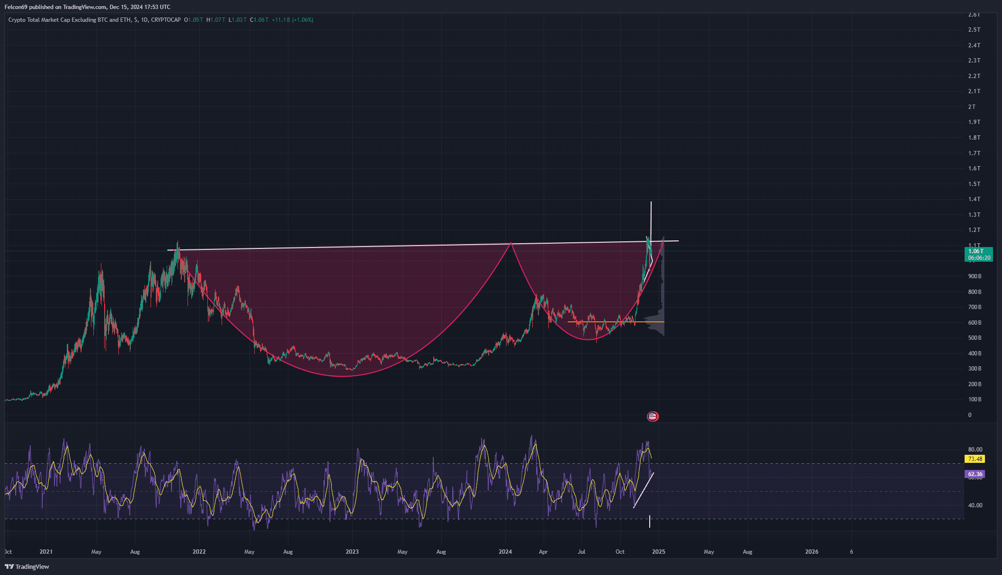The image size is (1002, 575).
Task: Click the 80.00 level on RSI axis
Action: point(975,450)
